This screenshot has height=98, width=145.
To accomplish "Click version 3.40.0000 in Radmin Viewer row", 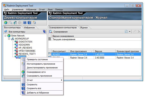I will [105, 58].
